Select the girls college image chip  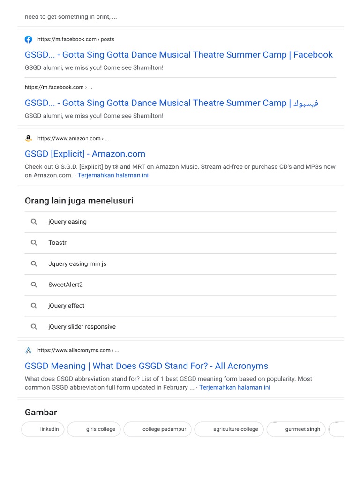(94, 429)
